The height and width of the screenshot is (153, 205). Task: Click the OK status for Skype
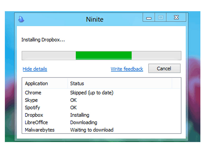[x=73, y=100]
